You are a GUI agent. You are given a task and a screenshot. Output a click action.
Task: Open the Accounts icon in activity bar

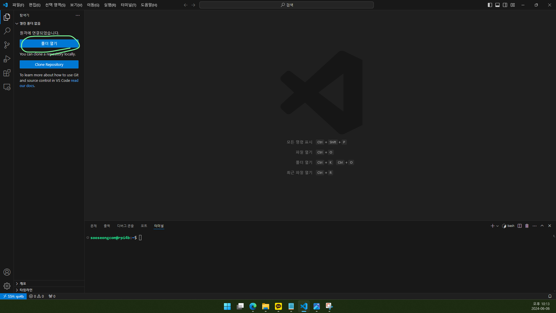coord(7,272)
